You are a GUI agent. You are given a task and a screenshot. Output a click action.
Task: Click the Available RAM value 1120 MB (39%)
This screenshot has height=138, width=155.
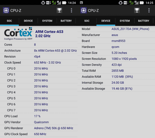click(x=122, y=77)
